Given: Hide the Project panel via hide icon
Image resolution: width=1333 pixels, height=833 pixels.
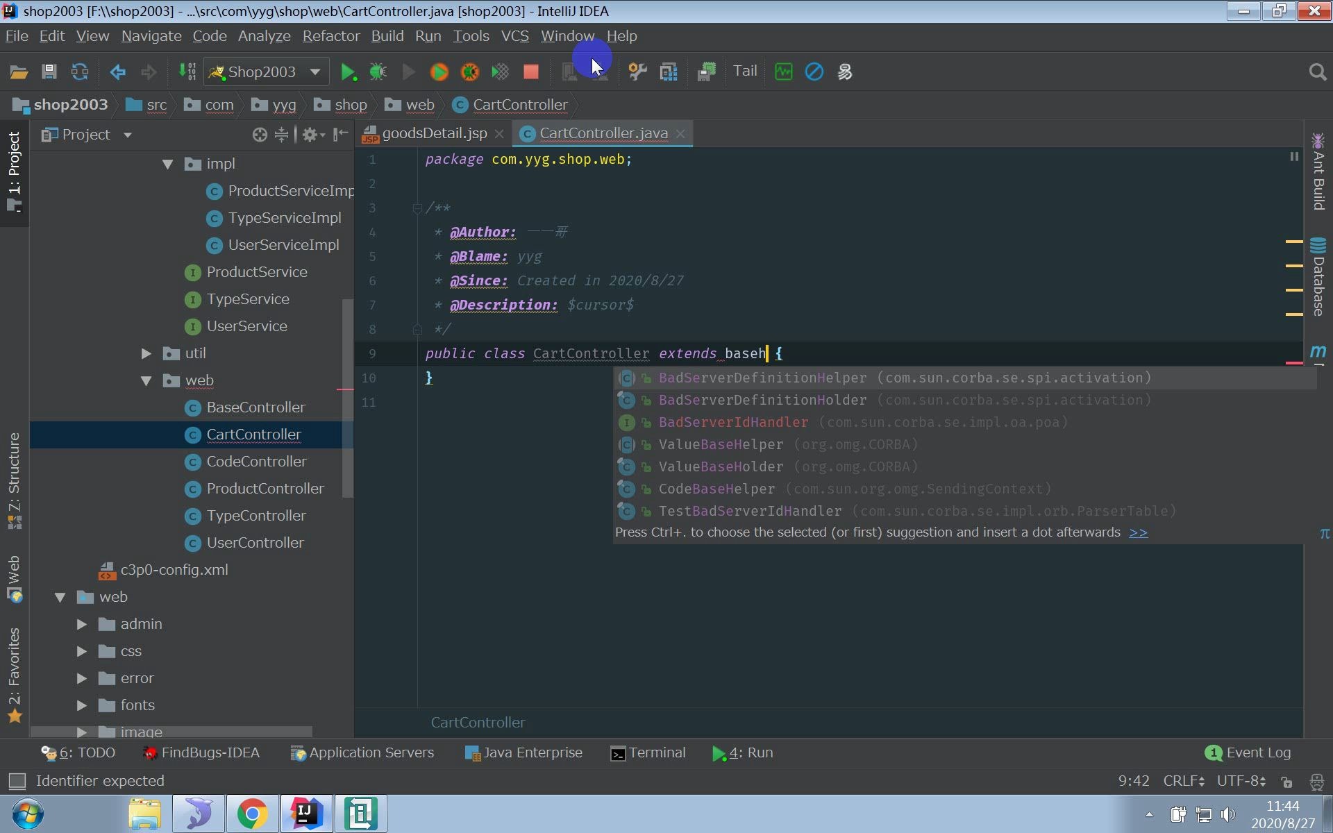Looking at the screenshot, I should point(340,135).
